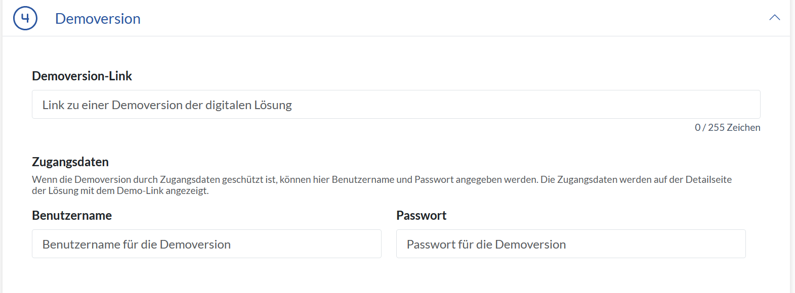Click the 0 / 255 Zeichen counter

pos(727,128)
